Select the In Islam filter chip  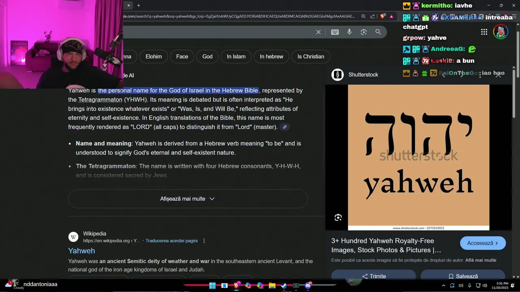pyautogui.click(x=236, y=56)
